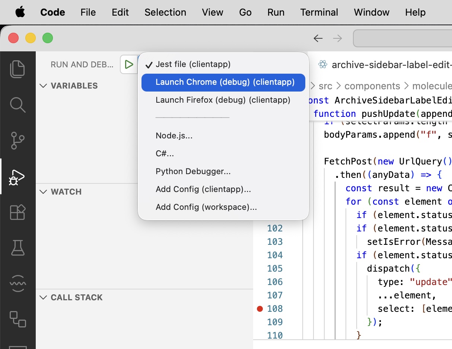452x349 pixels.
Task: Select the Testing flask icon
Action: click(x=17, y=248)
